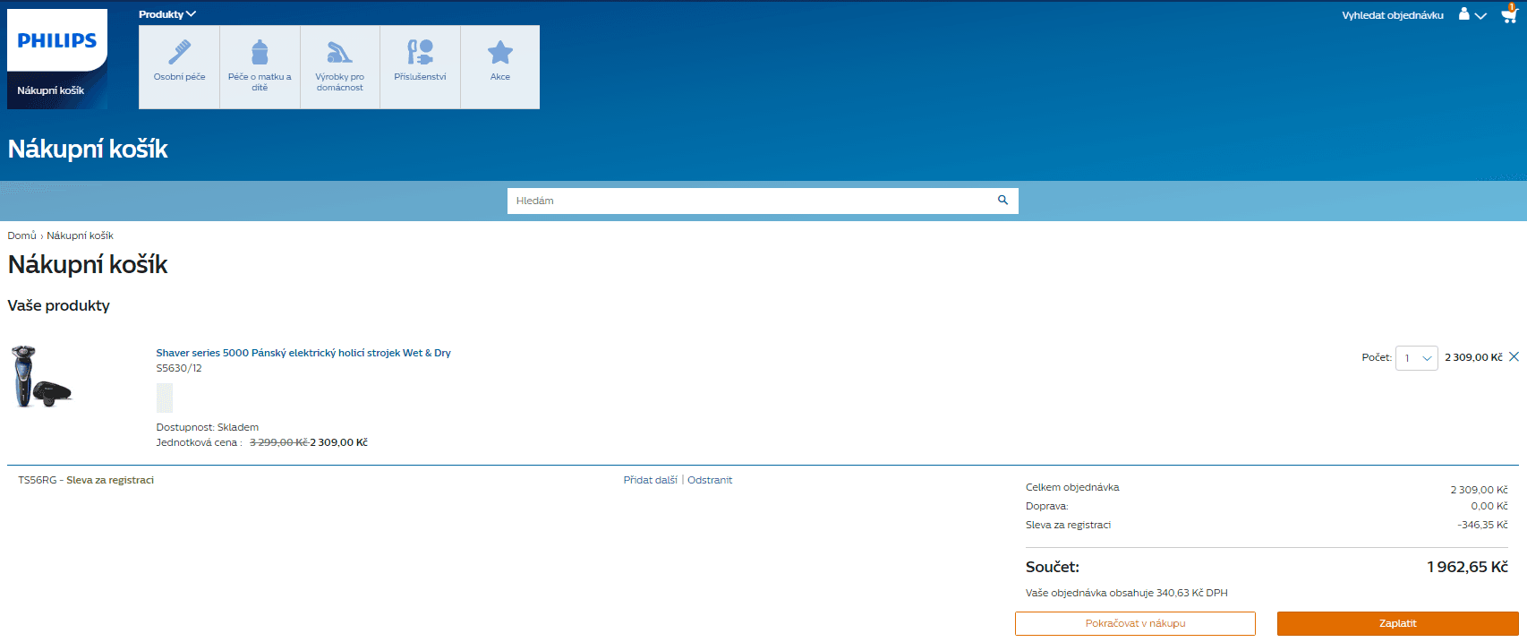The image size is (1527, 642).
Task: Open the Osobní péče category
Action: (x=179, y=67)
